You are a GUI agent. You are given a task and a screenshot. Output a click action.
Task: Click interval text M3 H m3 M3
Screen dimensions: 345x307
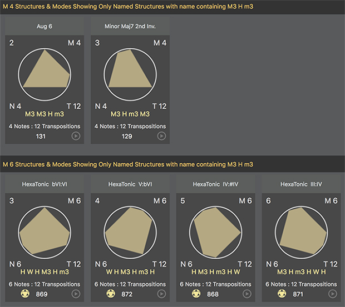pyautogui.click(x=130, y=114)
